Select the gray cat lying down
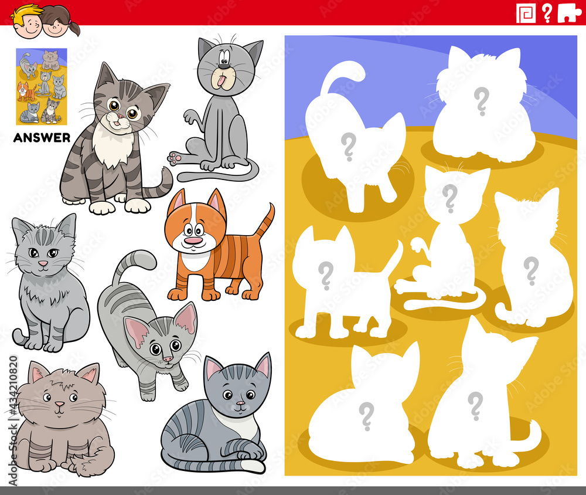The width and height of the screenshot is (586, 495). click(x=217, y=413)
